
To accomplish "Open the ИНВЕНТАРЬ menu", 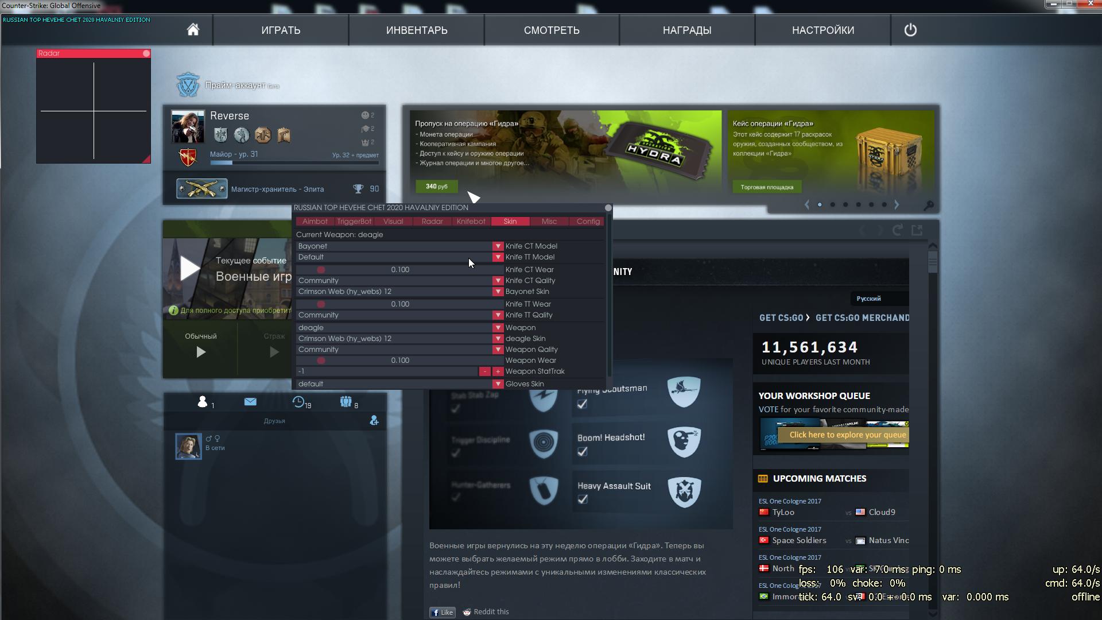I will [417, 30].
